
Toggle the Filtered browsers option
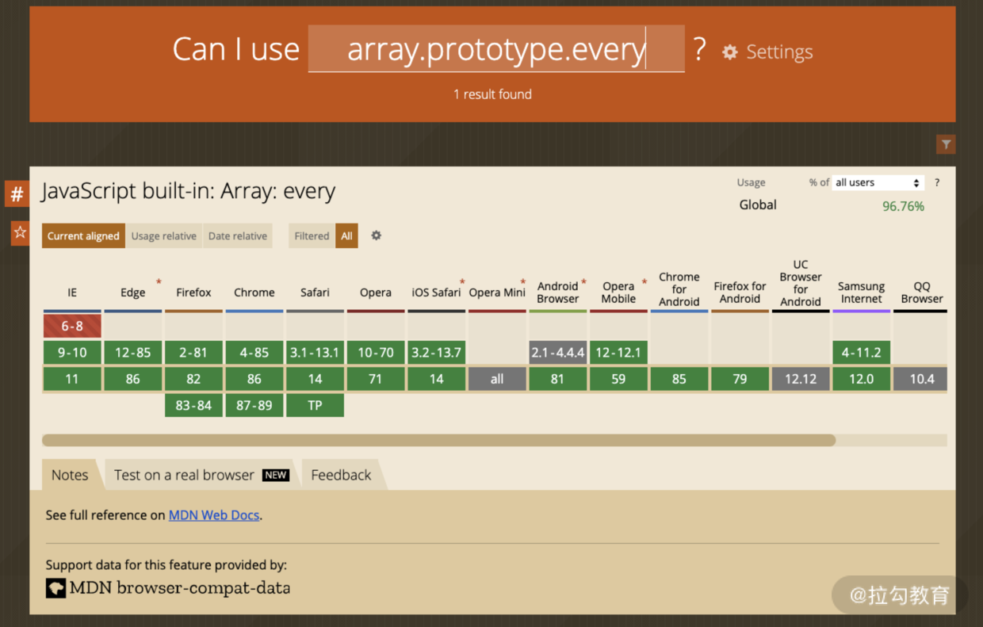tap(312, 235)
